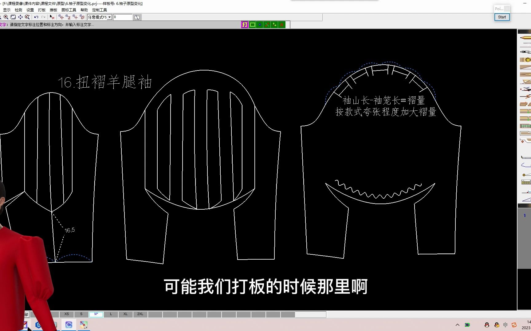The image size is (531, 331).
Task: Select the XL size tab
Action: click(125, 314)
